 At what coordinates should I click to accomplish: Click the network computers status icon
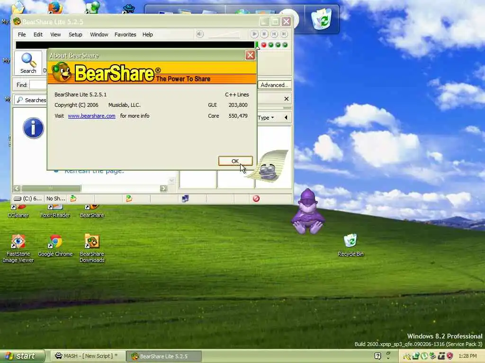(185, 199)
